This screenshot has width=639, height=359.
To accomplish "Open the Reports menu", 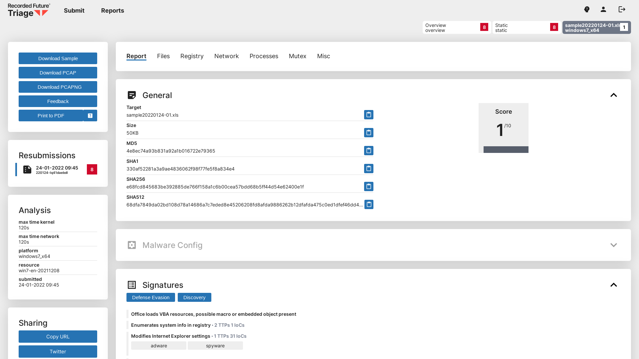I will tap(112, 11).
